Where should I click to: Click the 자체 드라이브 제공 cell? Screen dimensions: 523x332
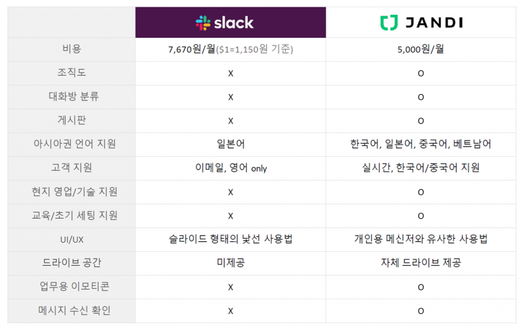click(421, 263)
